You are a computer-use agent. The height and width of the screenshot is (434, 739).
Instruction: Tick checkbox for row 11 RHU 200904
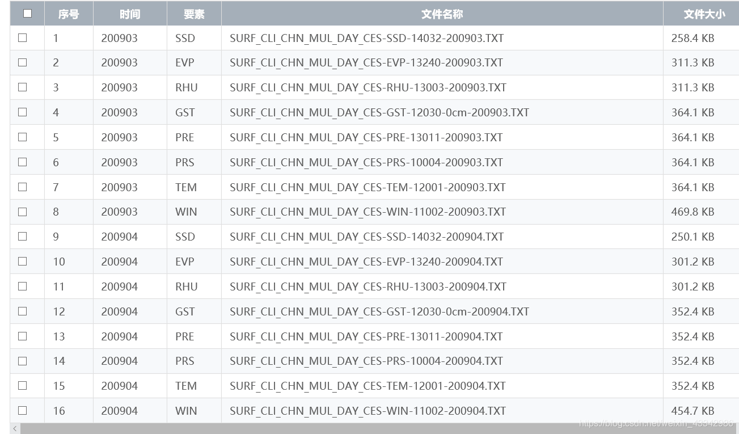[23, 286]
